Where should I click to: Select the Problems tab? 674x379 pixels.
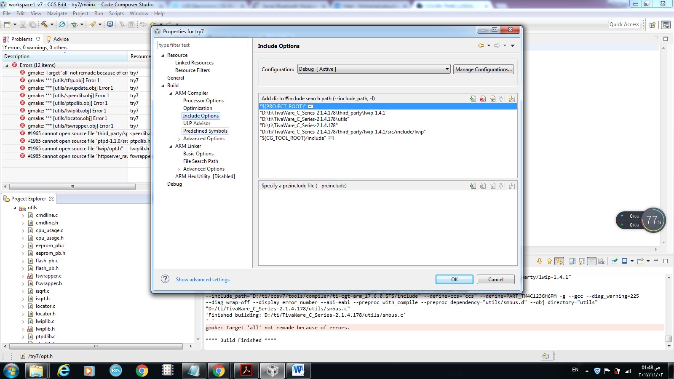click(21, 39)
